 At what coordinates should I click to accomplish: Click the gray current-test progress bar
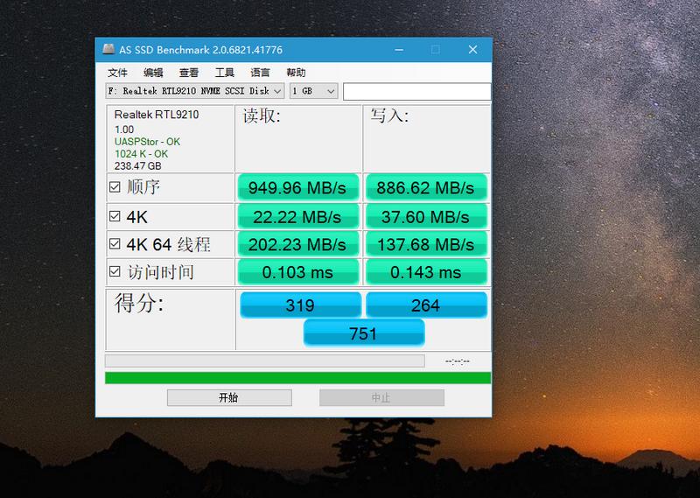pos(265,361)
